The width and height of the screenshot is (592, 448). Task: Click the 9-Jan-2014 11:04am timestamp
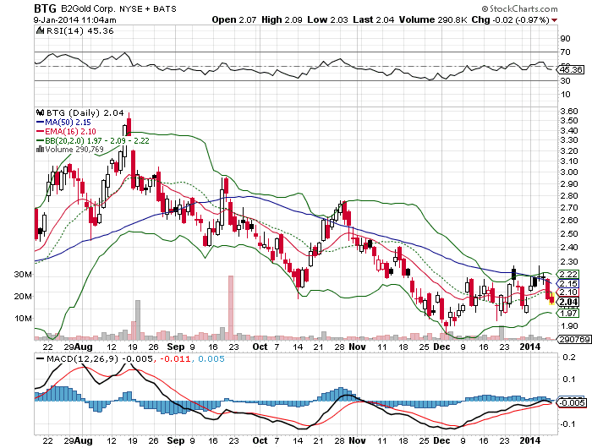tap(74, 20)
